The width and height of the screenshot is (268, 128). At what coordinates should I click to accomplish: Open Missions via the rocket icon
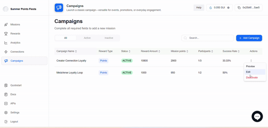[6, 24]
